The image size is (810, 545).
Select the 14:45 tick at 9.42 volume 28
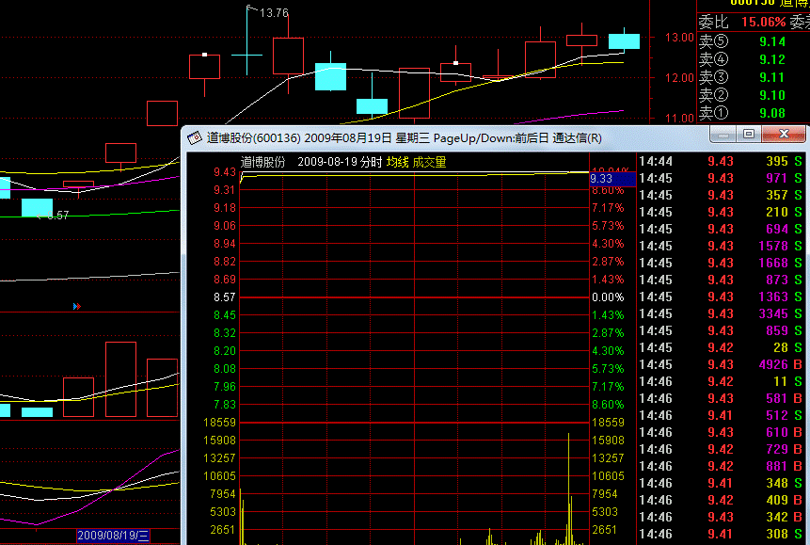[722, 347]
